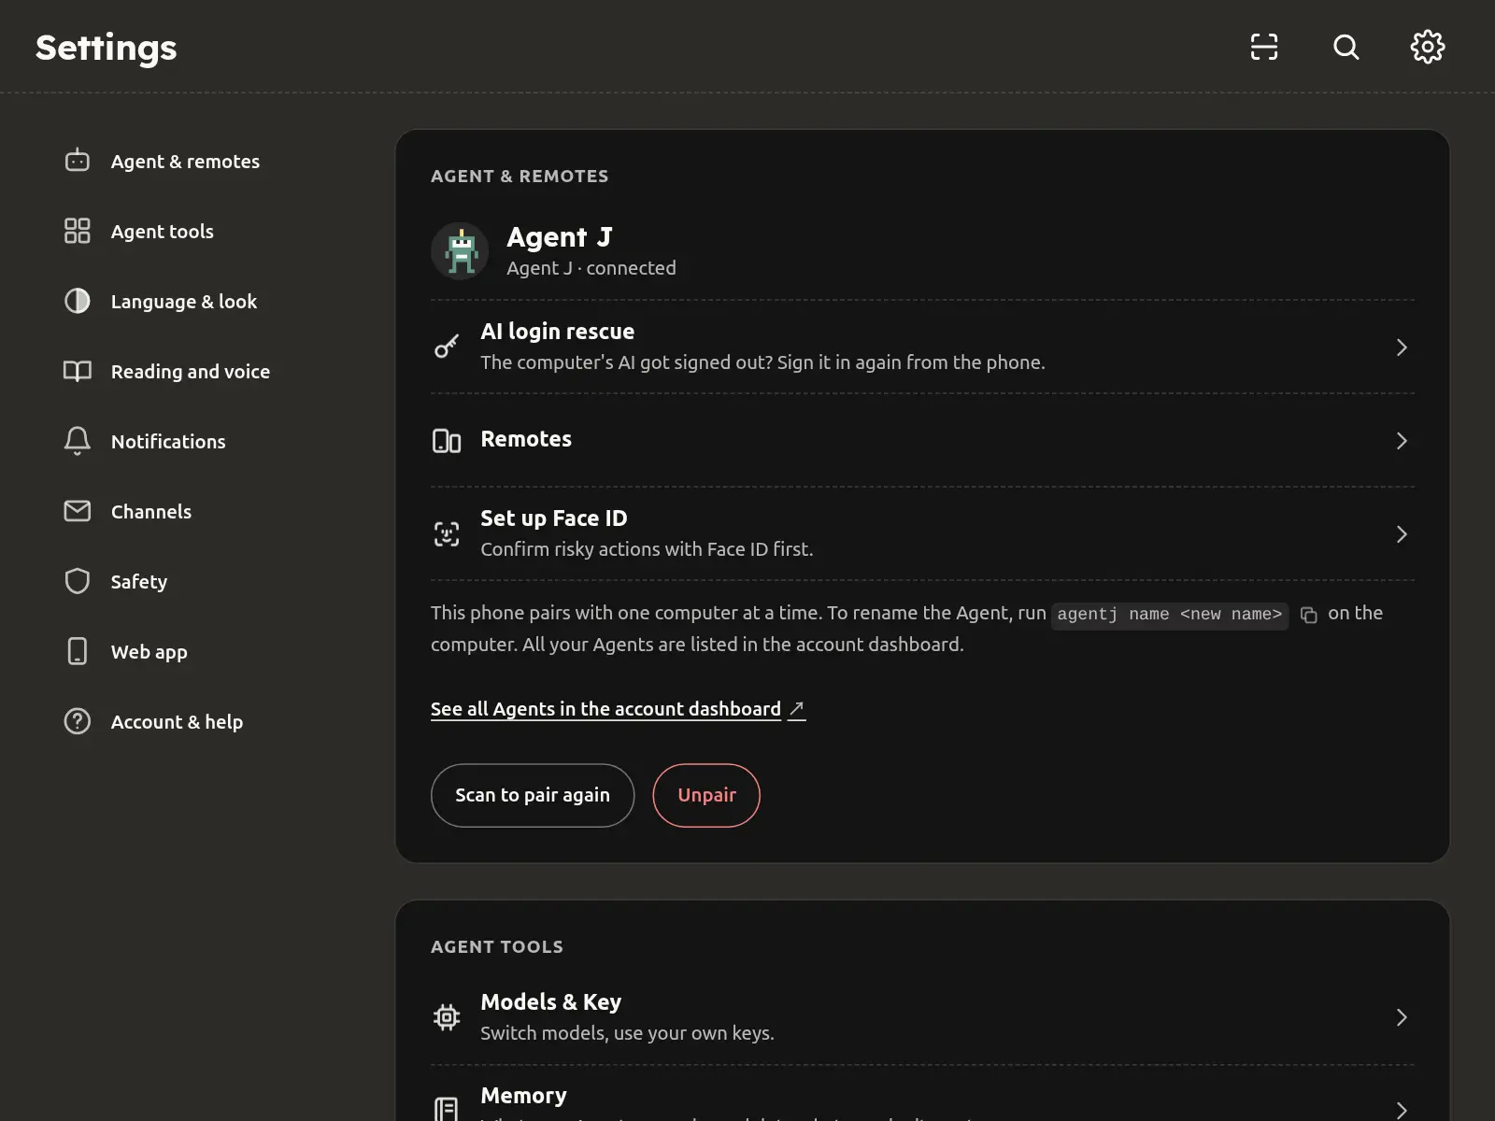Open search with the magnifier icon
Screen dimensions: 1495x1121
coord(1345,47)
